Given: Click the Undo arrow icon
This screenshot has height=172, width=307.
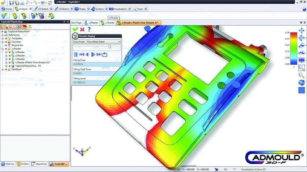Looking at the screenshot, I should click(28, 3).
